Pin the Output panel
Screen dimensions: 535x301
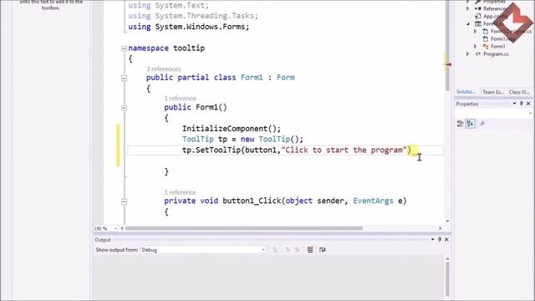[x=440, y=240]
